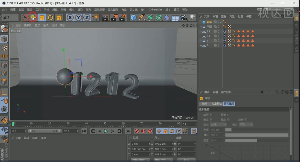Screen dimensions: 300x162
Task: Toggle the layer box of the 球体 row
Action: (215, 22)
